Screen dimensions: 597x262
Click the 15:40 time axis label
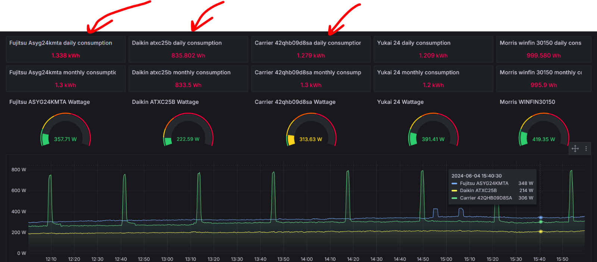point(539,259)
